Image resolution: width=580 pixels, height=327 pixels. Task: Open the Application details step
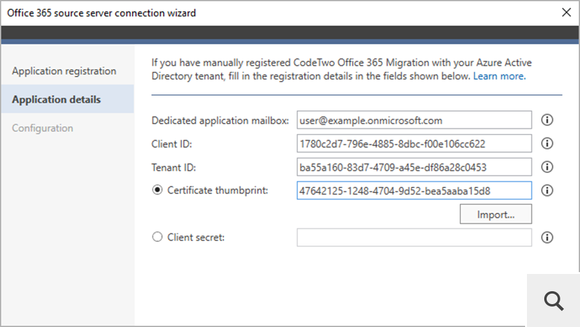tap(67, 99)
